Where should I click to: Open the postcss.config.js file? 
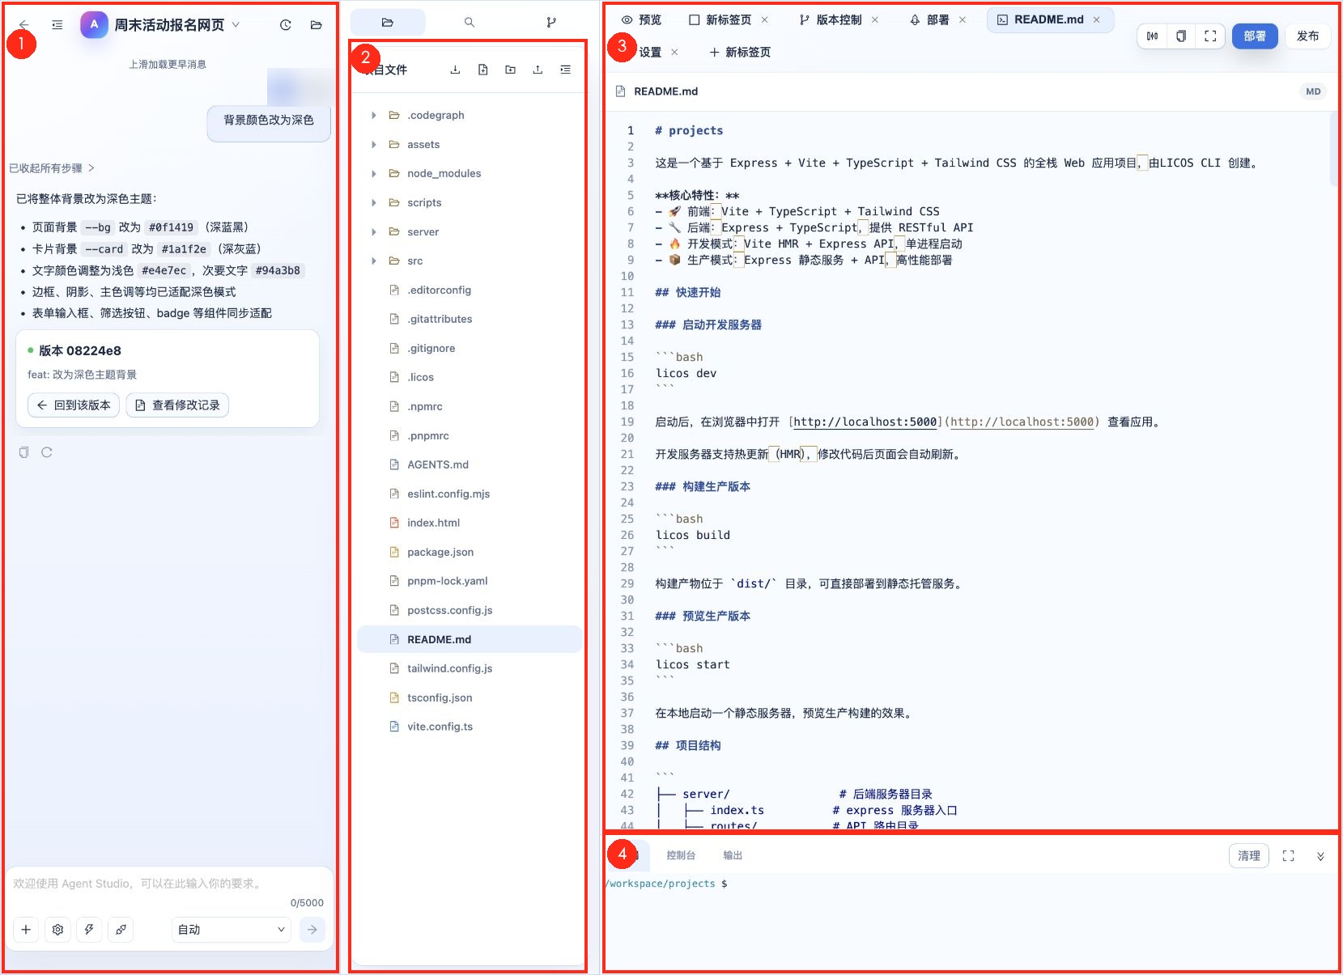point(470,610)
